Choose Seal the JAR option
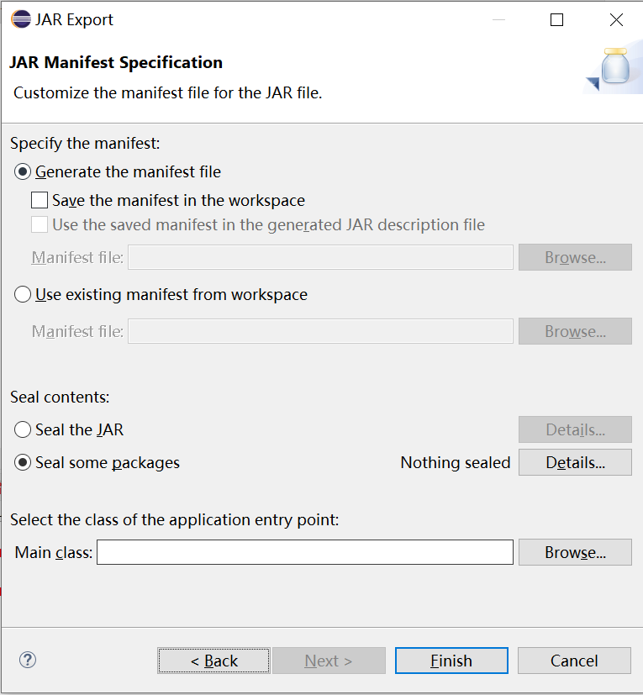643x695 pixels. click(24, 430)
